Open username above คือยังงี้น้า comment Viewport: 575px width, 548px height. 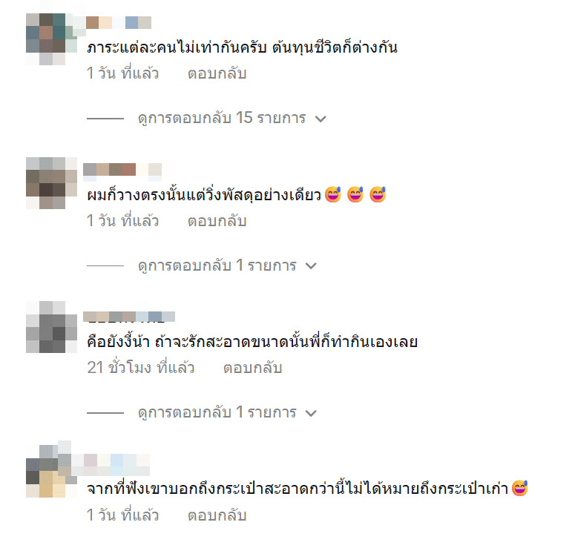click(129, 317)
